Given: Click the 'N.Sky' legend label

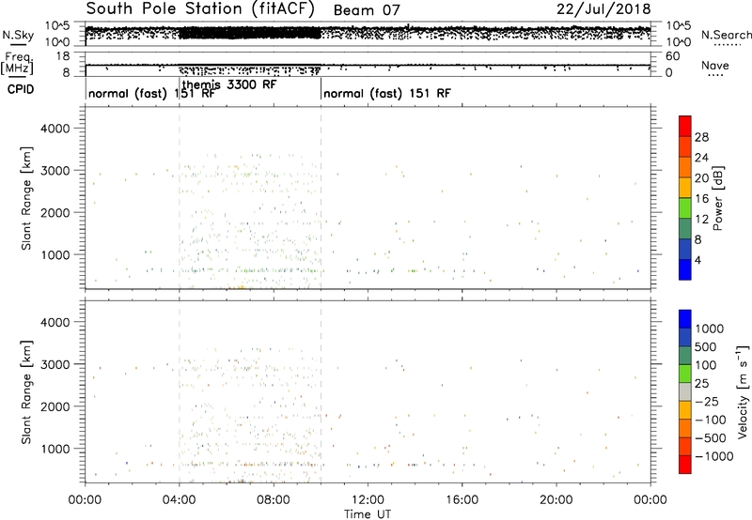Looking at the screenshot, I should click(x=18, y=35).
